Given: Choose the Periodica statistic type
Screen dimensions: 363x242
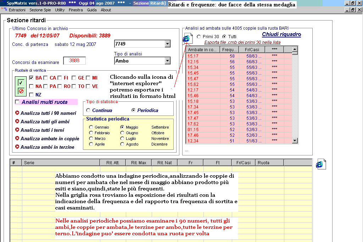Looking at the screenshot, I should click(x=133, y=110).
